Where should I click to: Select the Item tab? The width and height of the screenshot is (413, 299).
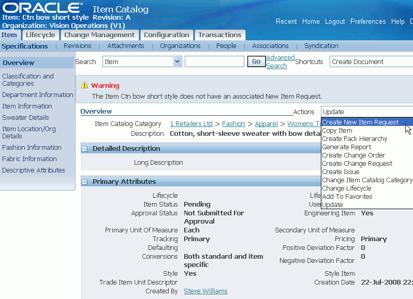(9, 35)
